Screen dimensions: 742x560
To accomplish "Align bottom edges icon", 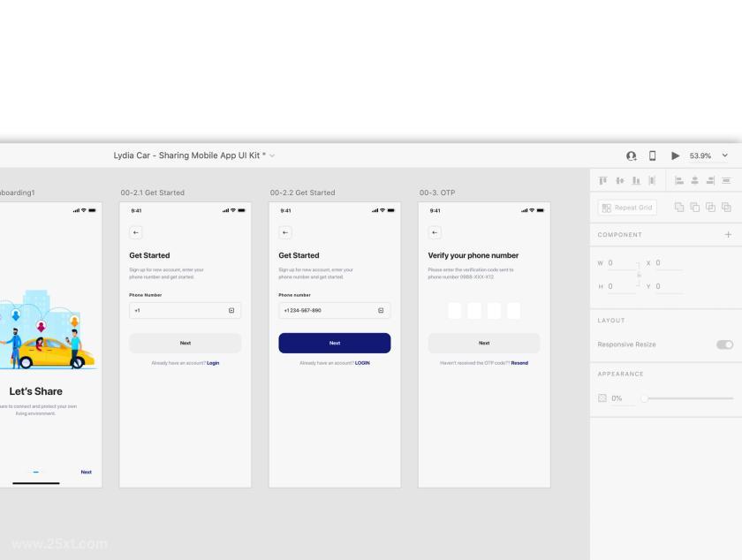I will pos(636,180).
